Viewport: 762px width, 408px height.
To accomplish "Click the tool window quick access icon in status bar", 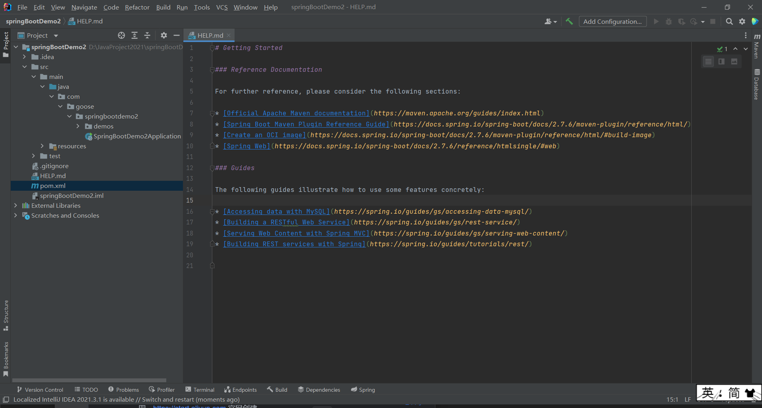I will coord(6,399).
